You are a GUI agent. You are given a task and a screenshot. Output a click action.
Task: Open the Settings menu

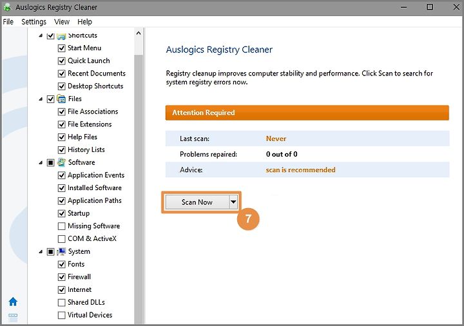coord(34,22)
